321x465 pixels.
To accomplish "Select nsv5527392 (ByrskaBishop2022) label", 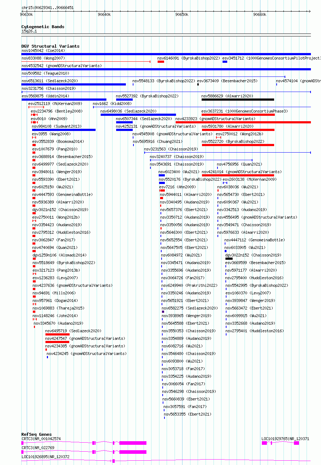I will 147,96.
